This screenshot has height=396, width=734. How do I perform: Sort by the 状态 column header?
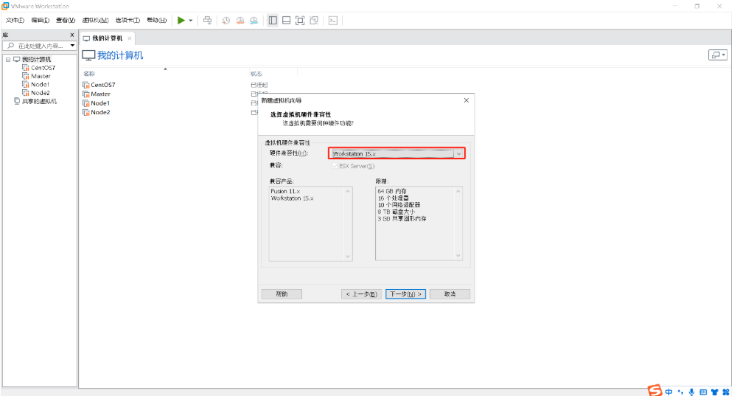[256, 74]
